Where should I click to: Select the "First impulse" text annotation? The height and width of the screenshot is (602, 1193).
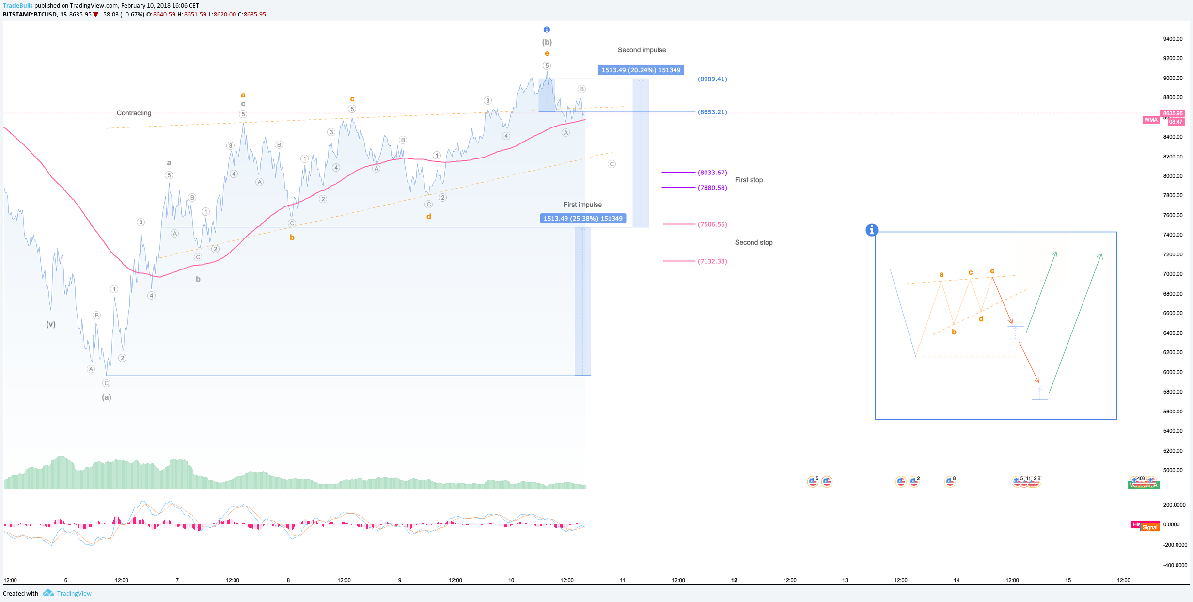tap(582, 205)
